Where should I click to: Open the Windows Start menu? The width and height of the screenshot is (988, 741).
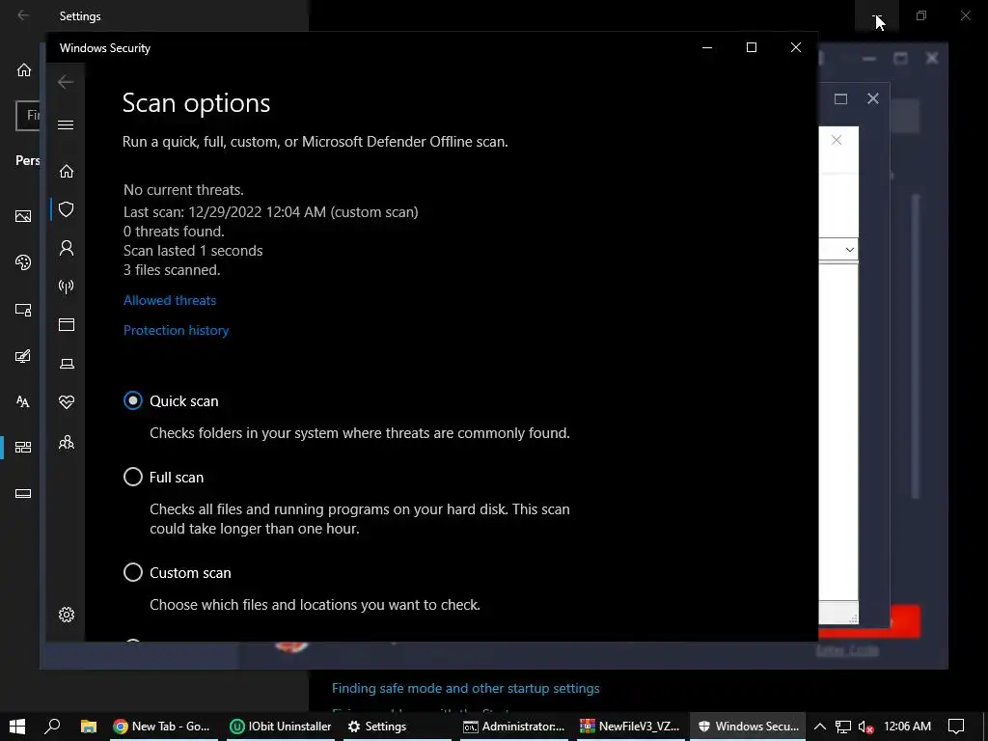[17, 726]
